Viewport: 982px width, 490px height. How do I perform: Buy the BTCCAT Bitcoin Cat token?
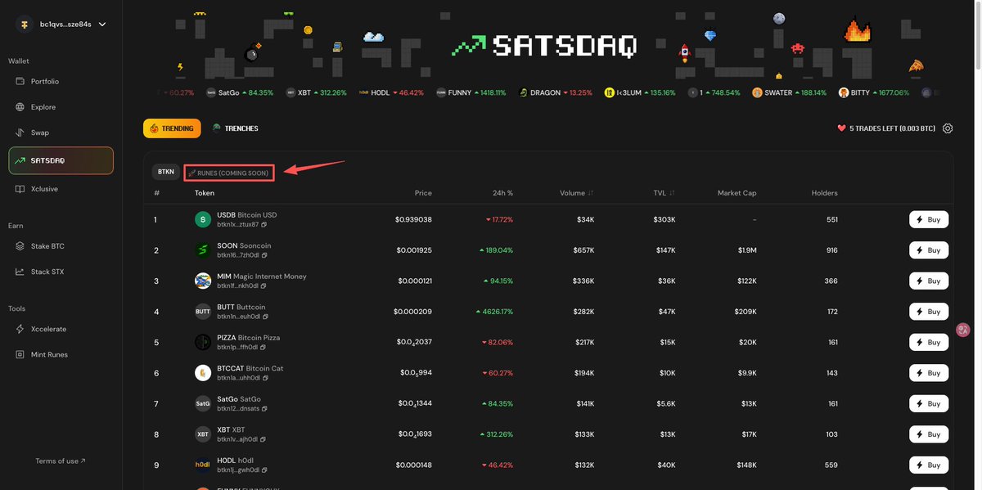click(929, 373)
